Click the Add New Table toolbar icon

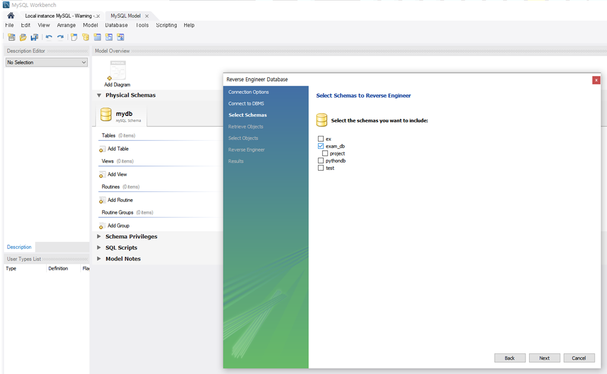click(x=97, y=37)
